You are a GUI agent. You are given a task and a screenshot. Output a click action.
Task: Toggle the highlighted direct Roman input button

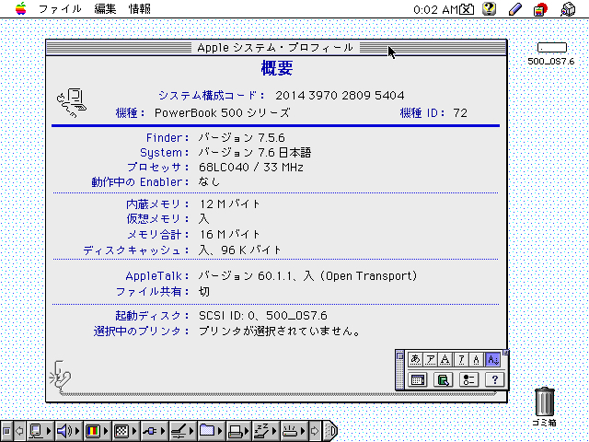[492, 360]
